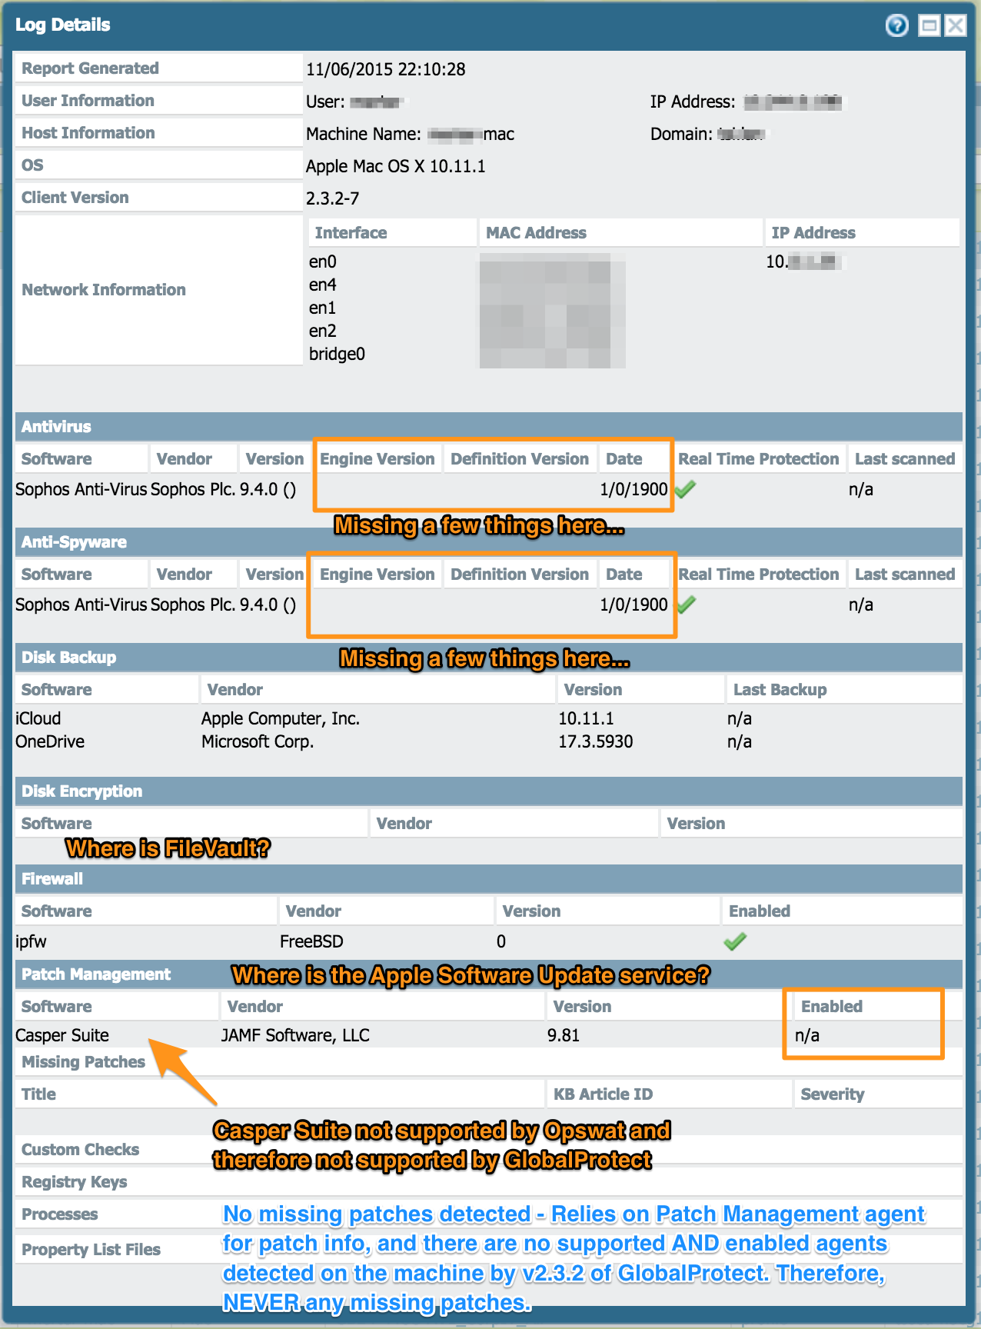This screenshot has height=1329, width=981.
Task: Click the OS value Apple Mac OS X 10.11.1
Action: [x=395, y=166]
